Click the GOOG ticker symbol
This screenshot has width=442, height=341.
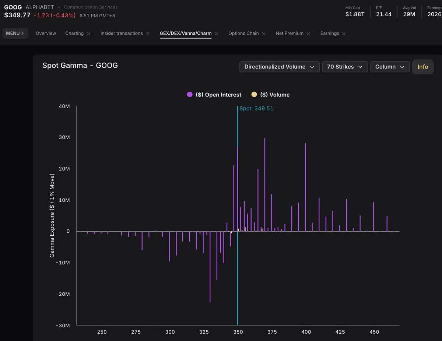click(x=13, y=7)
